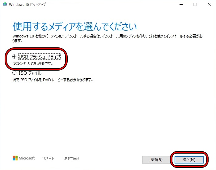Select the ISO ファイル radio button
The image size is (216, 170).
(14, 73)
